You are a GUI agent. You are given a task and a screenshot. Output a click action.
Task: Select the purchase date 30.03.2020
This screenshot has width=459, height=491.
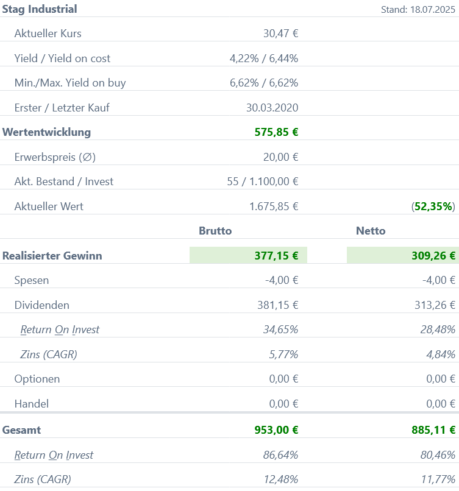coord(272,108)
